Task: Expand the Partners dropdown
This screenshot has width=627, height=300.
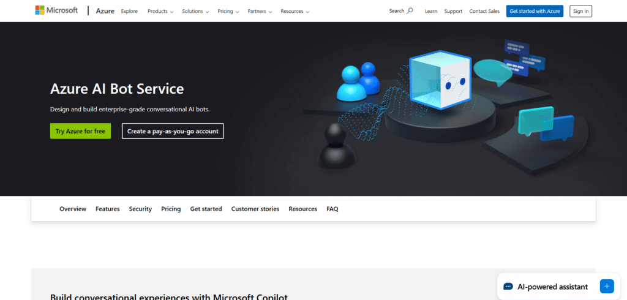Action: coord(260,11)
